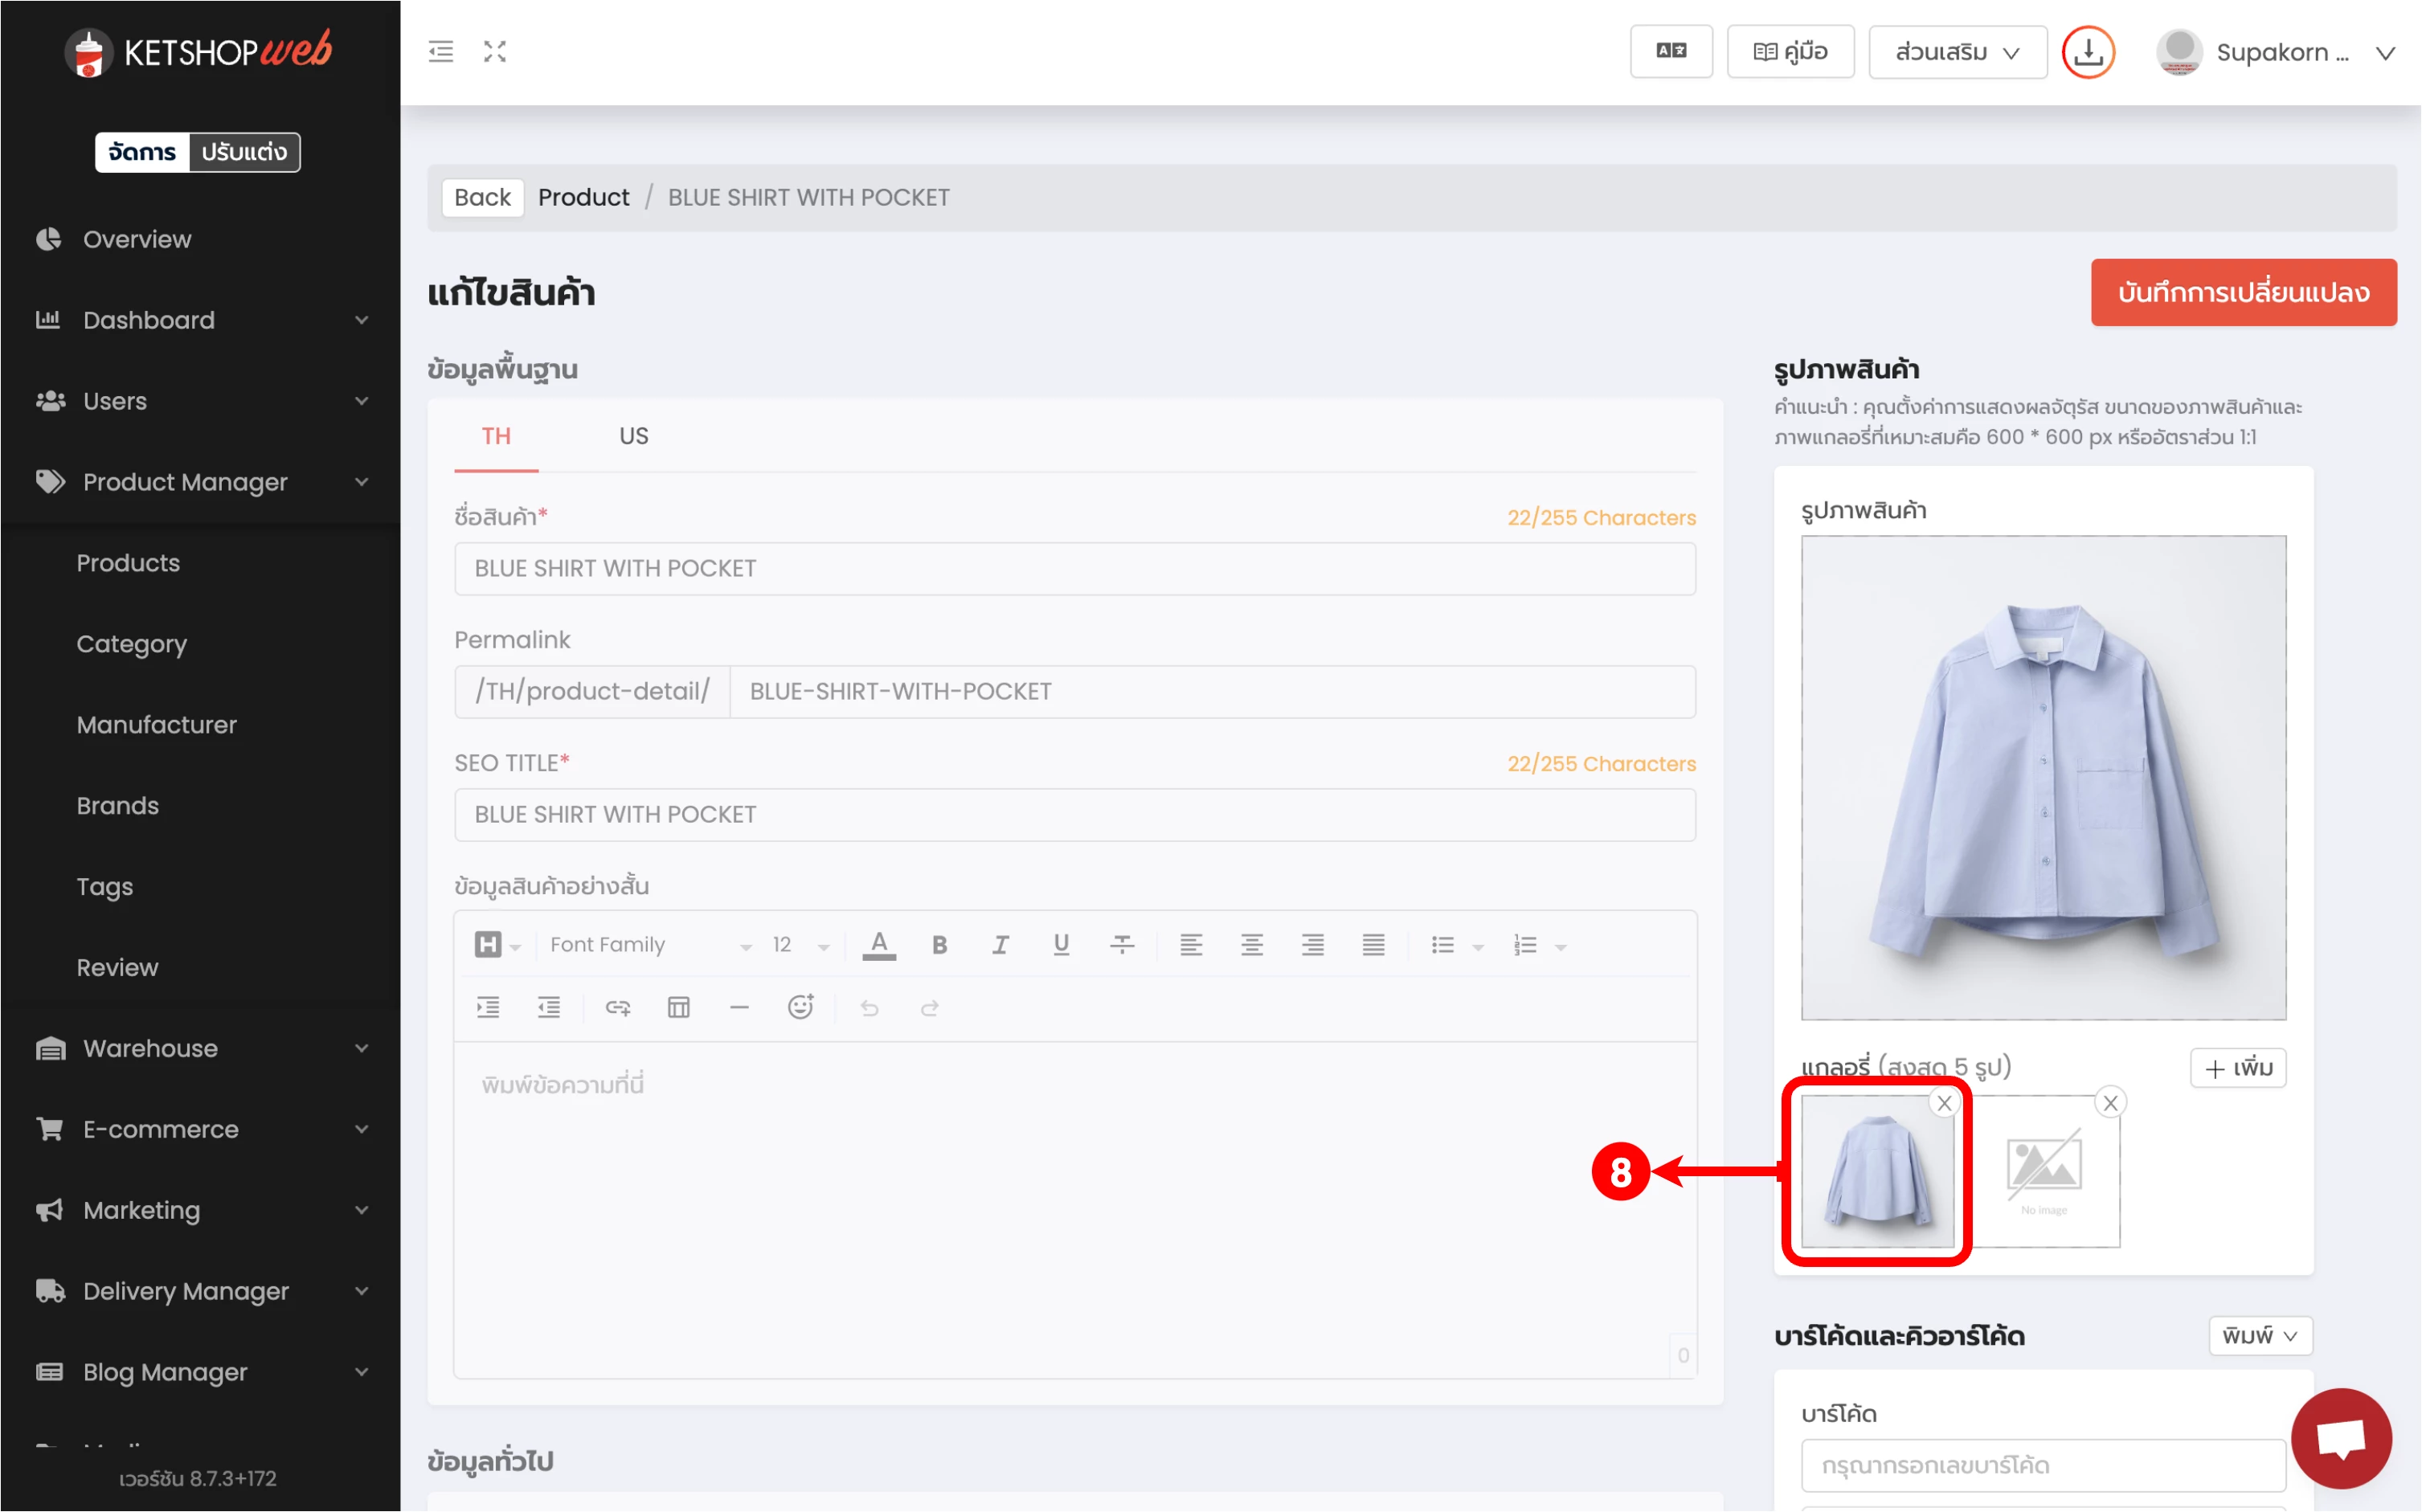The width and height of the screenshot is (2422, 1512).
Task: Apply italic formatting in the toolbar
Action: coord(1000,944)
